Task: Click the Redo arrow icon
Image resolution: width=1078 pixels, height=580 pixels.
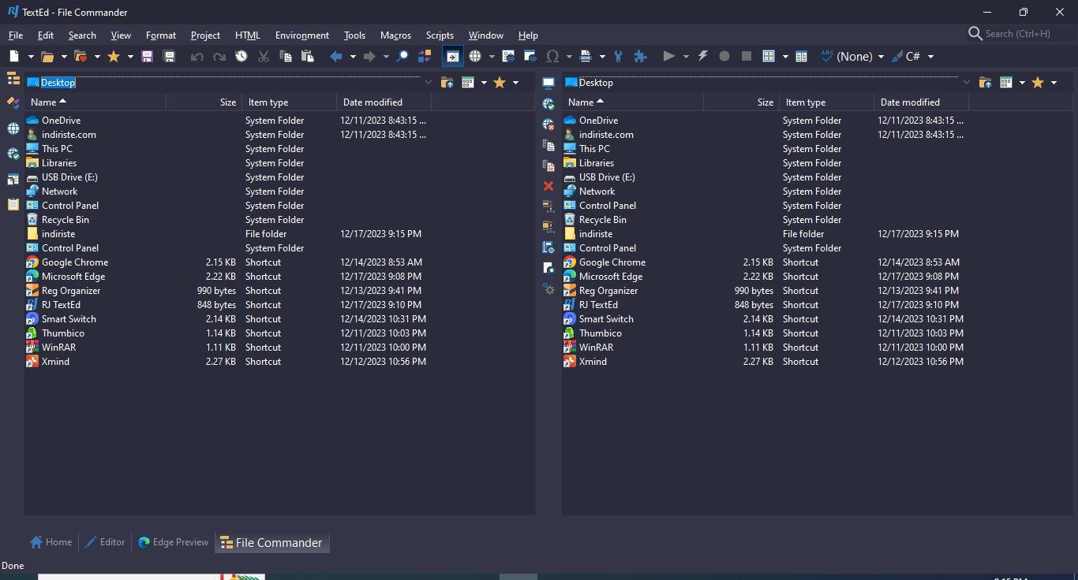Action: pos(219,57)
